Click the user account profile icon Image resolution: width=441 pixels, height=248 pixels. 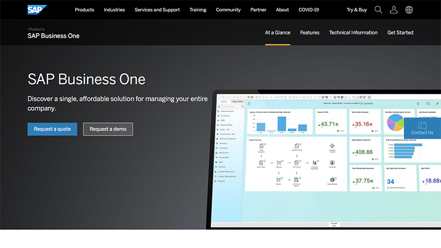(394, 10)
